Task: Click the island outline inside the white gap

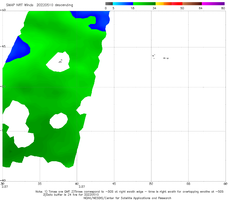Action: [60, 62]
